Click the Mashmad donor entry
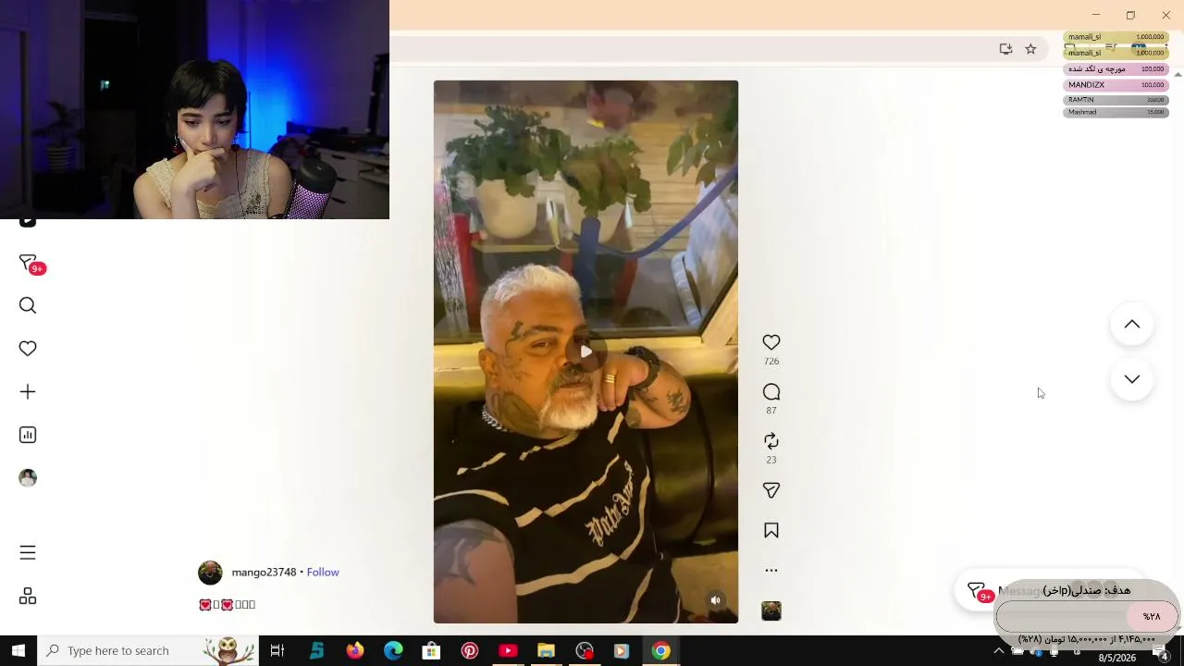Screen dimensions: 1184x666 coord(1116,113)
